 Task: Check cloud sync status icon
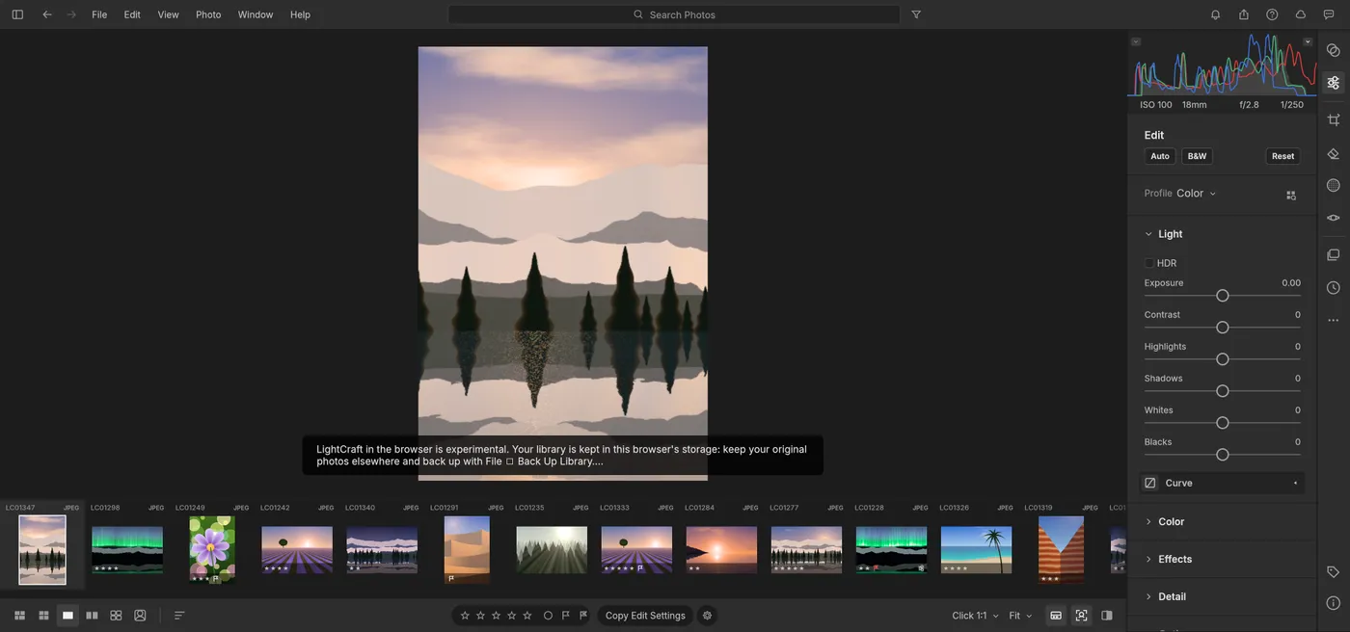click(x=1301, y=14)
